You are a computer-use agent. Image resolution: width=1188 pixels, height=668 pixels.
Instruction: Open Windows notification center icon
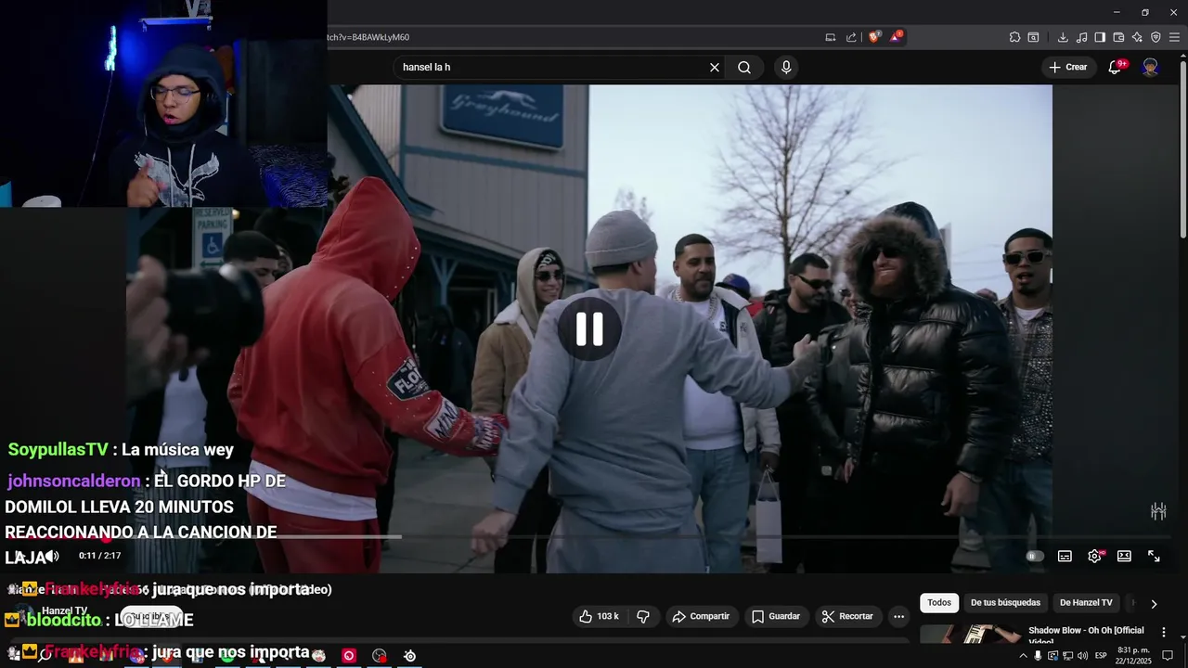(x=1168, y=656)
